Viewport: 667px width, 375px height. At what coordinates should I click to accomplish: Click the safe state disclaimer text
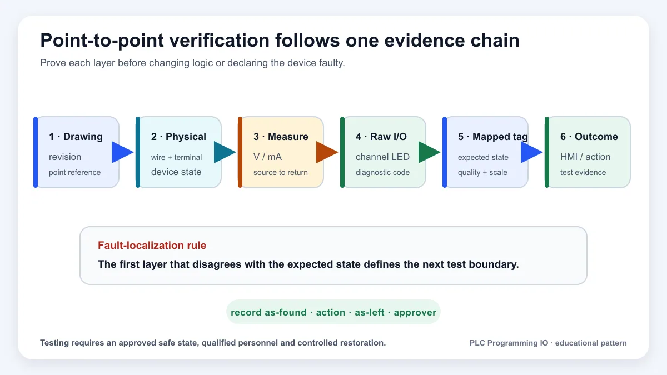[213, 343]
